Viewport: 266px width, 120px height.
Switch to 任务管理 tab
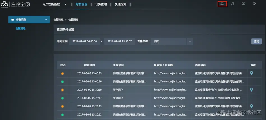coord(101,4)
